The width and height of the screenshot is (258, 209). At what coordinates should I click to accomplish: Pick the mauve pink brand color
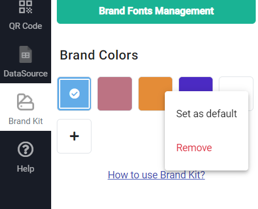coord(115,93)
